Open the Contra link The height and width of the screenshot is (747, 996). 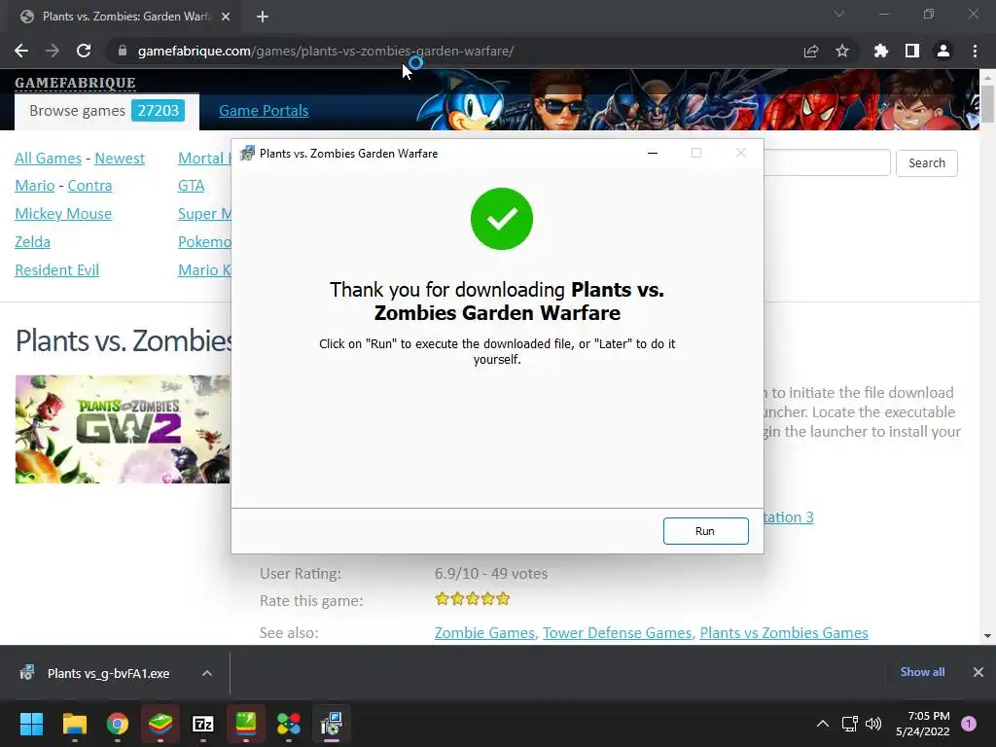[x=89, y=186]
